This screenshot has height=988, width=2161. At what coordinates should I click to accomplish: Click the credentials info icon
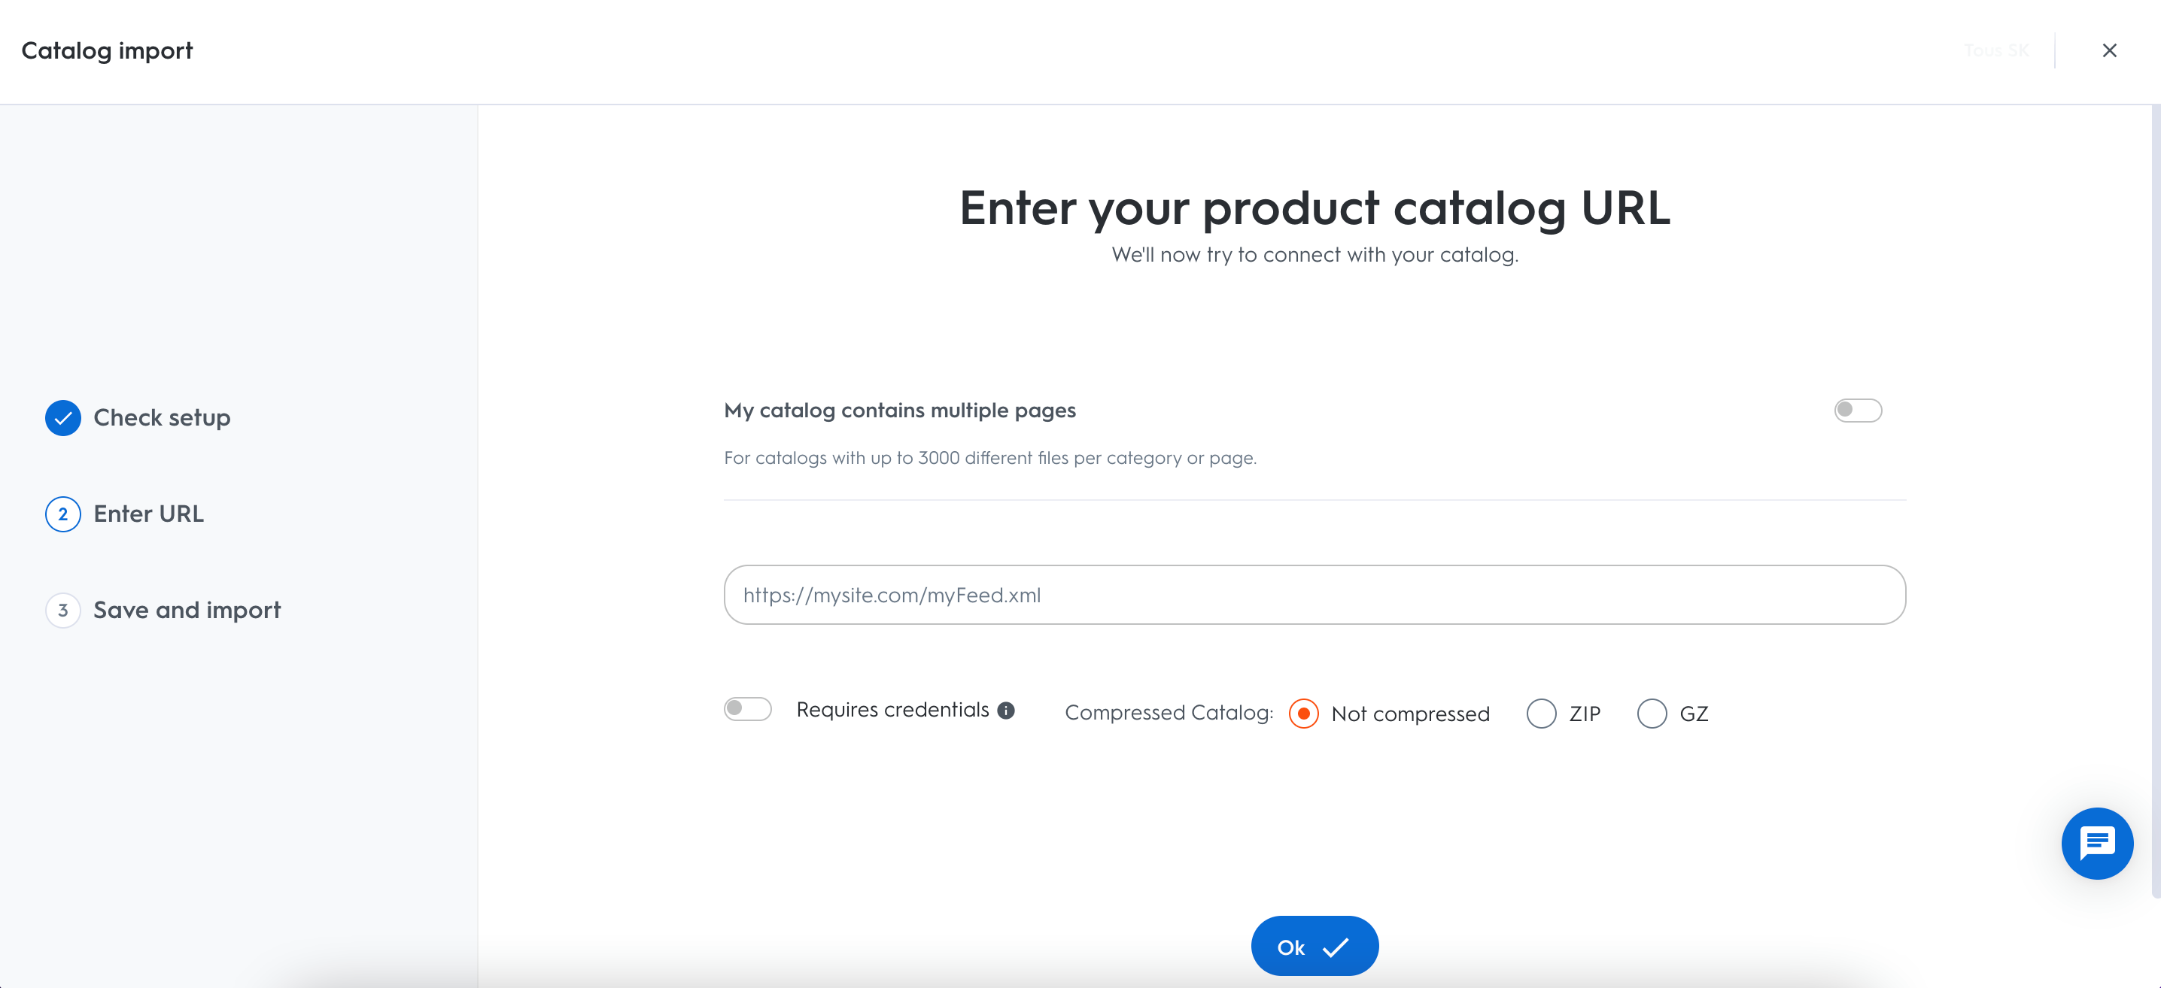point(1006,711)
